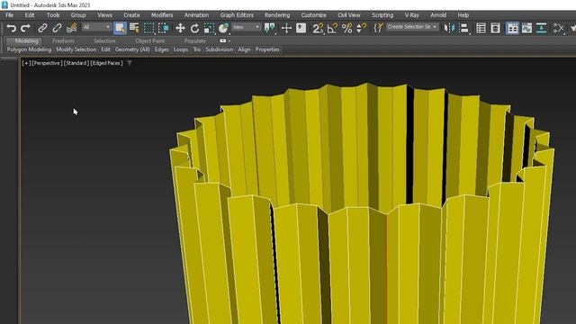This screenshot has height=324, width=576.
Task: Select the Select and Link tool
Action: click(42, 28)
